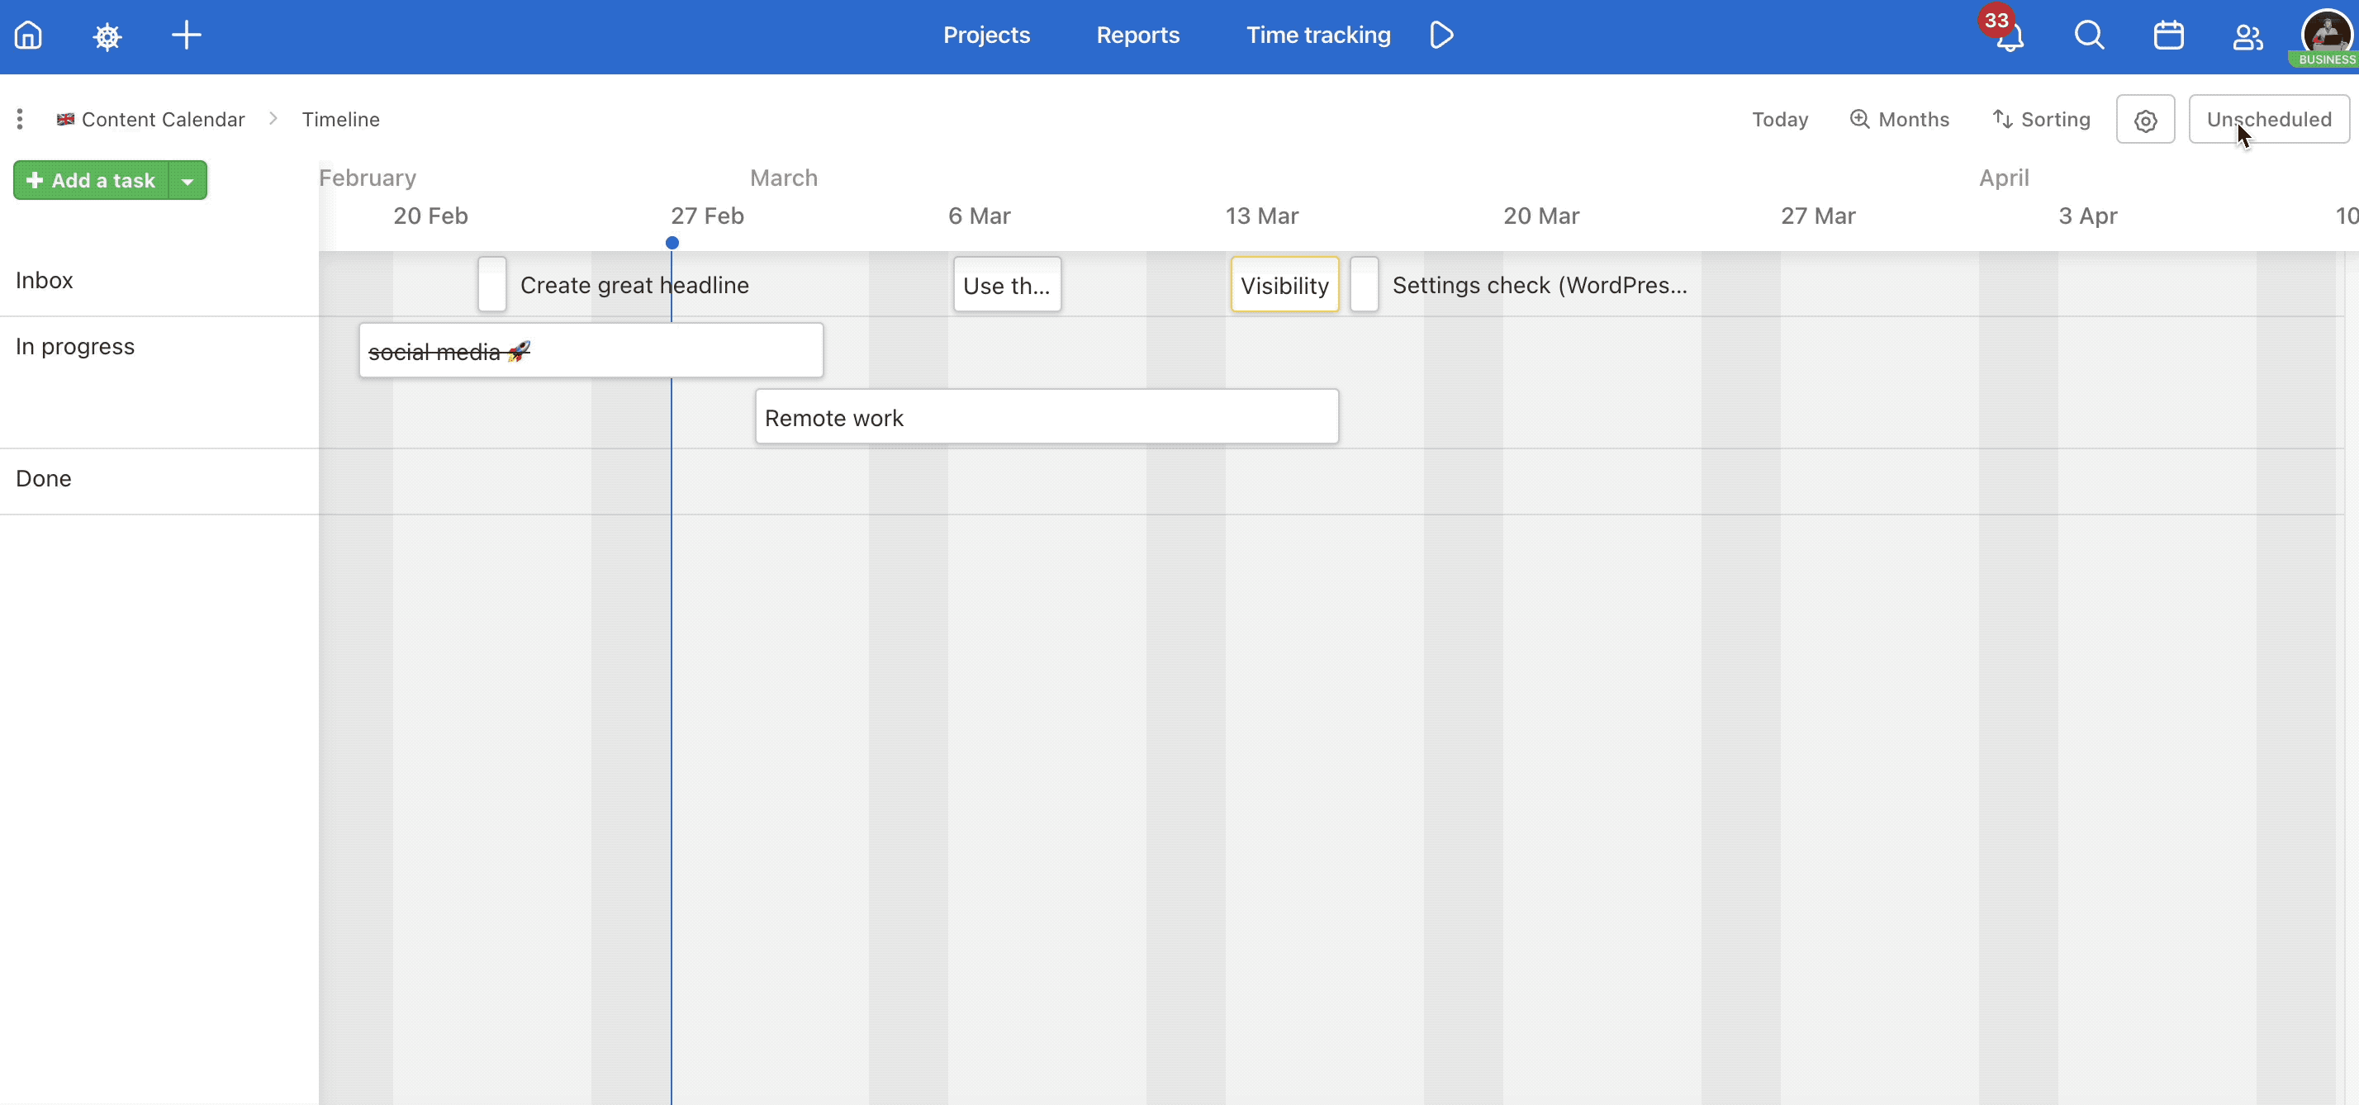The height and width of the screenshot is (1105, 2359).
Task: Click the user profile avatar icon
Action: [2323, 33]
